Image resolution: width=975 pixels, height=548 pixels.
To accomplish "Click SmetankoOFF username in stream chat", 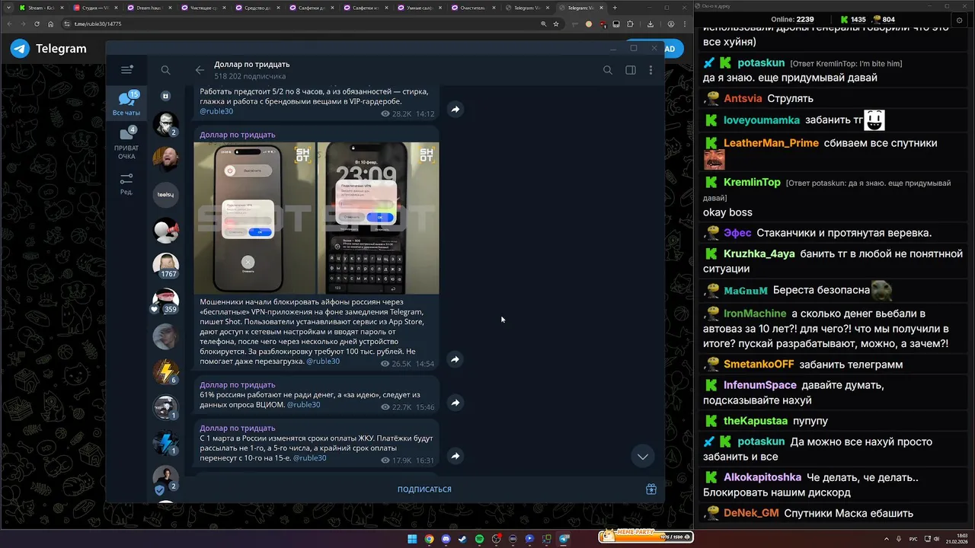I will (759, 365).
